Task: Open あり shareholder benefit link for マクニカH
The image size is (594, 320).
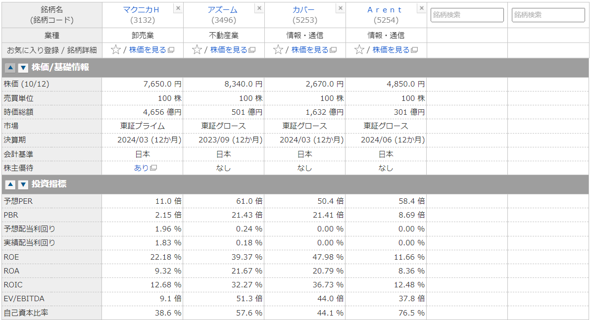Action: 142,168
